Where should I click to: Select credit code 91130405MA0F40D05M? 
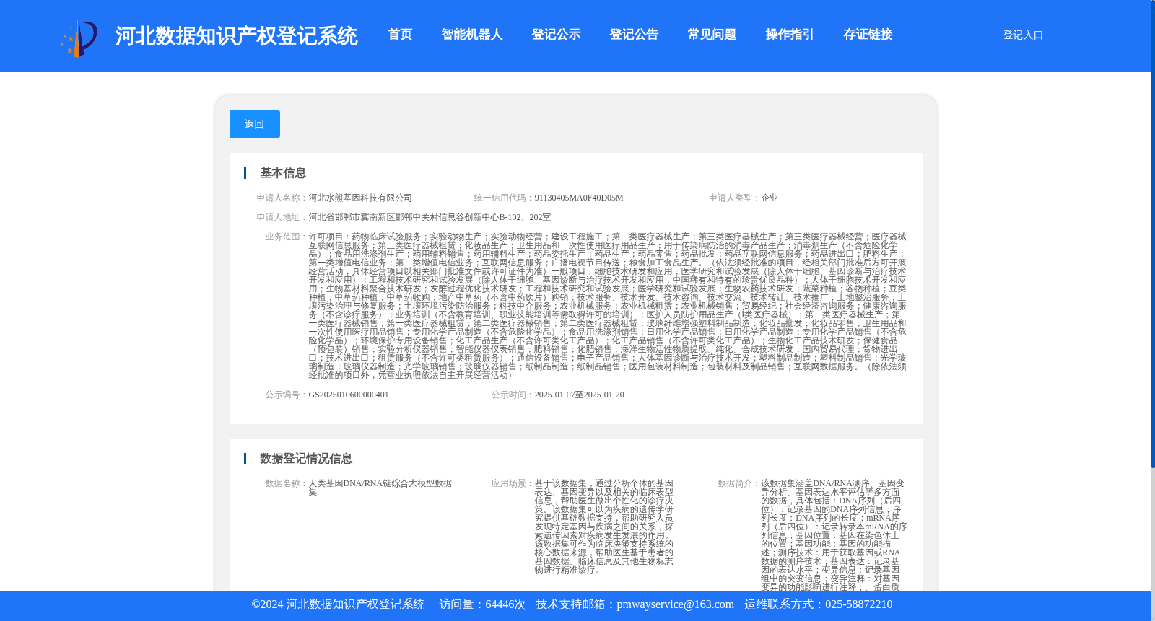pyautogui.click(x=579, y=198)
